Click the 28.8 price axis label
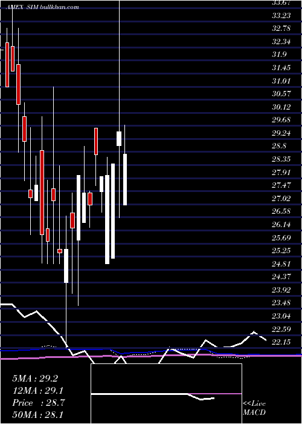The height and width of the screenshot is (424, 302). (279, 147)
